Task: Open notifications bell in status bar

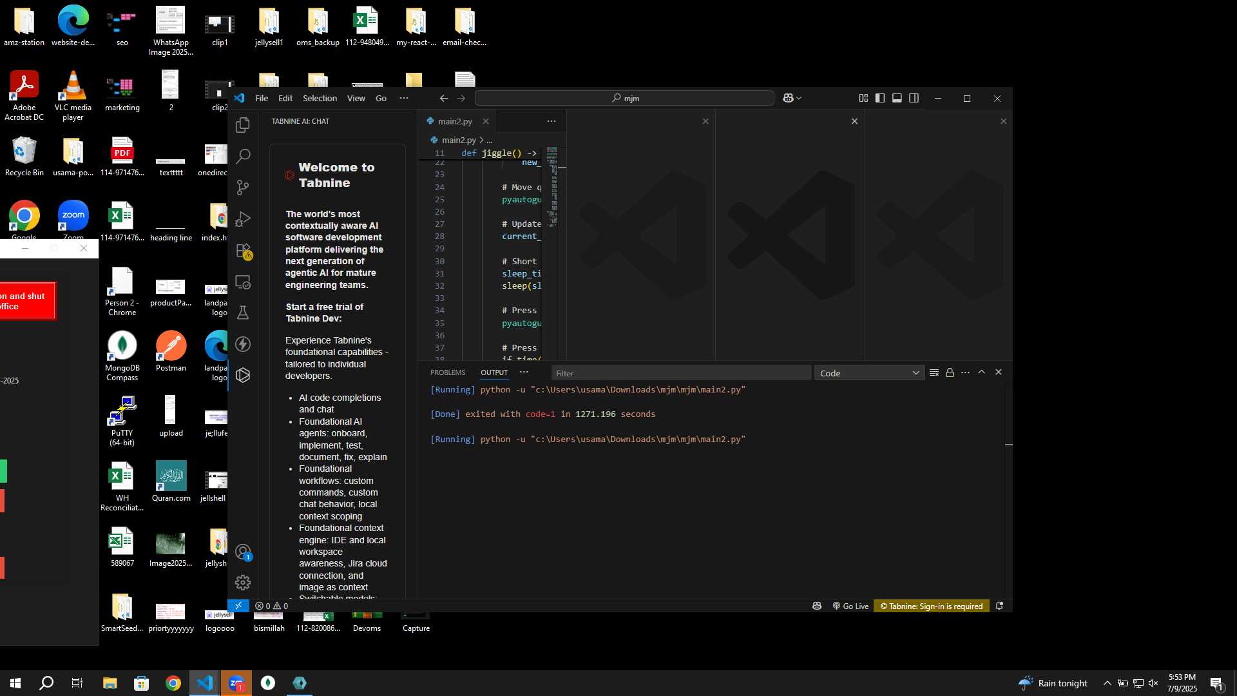Action: (1000, 606)
